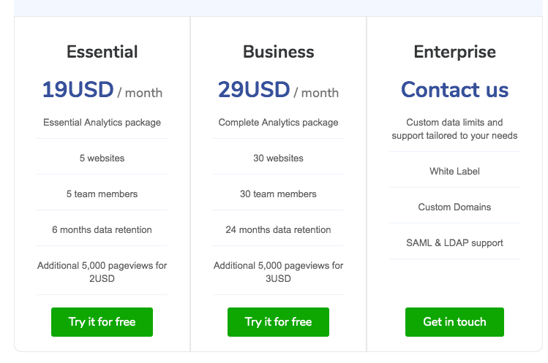This screenshot has height=363, width=548.
Task: Click Try it for free under Business
Action: click(x=278, y=322)
